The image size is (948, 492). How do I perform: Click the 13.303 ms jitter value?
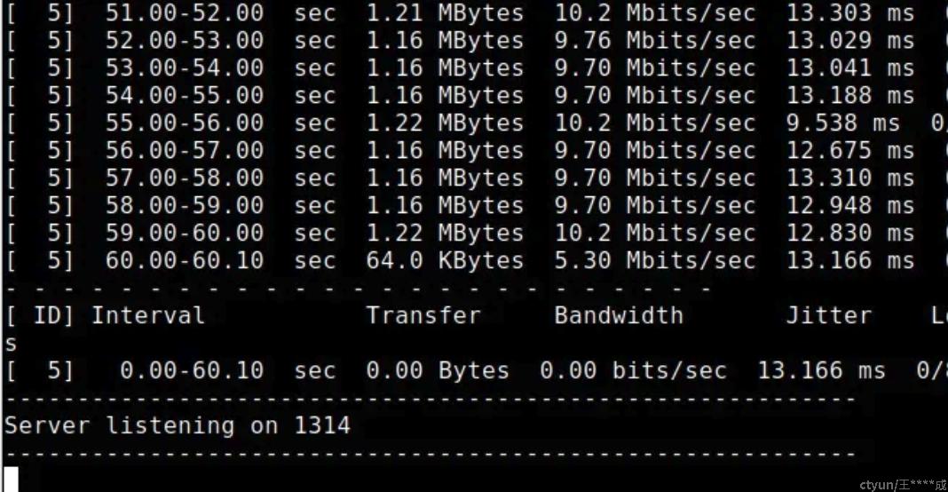pyautogui.click(x=850, y=12)
